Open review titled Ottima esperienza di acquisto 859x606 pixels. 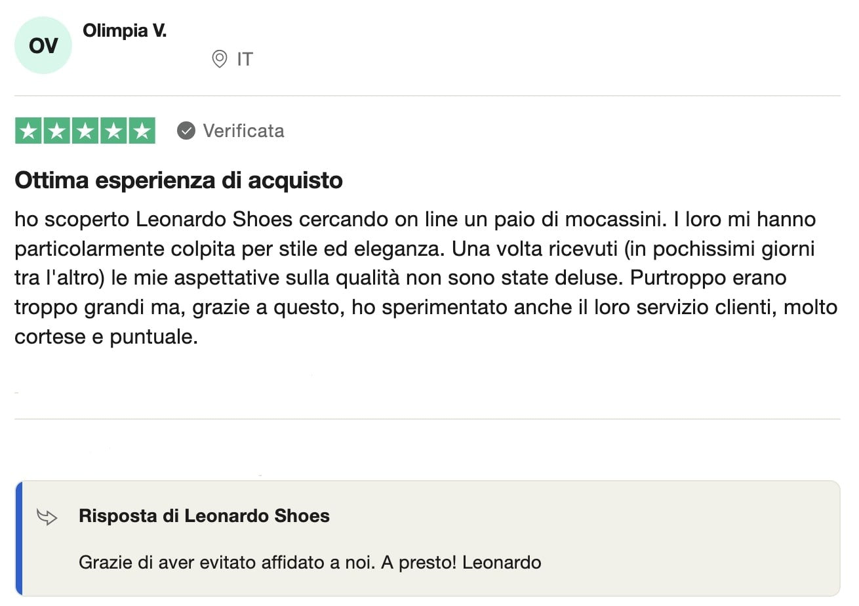pos(178,180)
